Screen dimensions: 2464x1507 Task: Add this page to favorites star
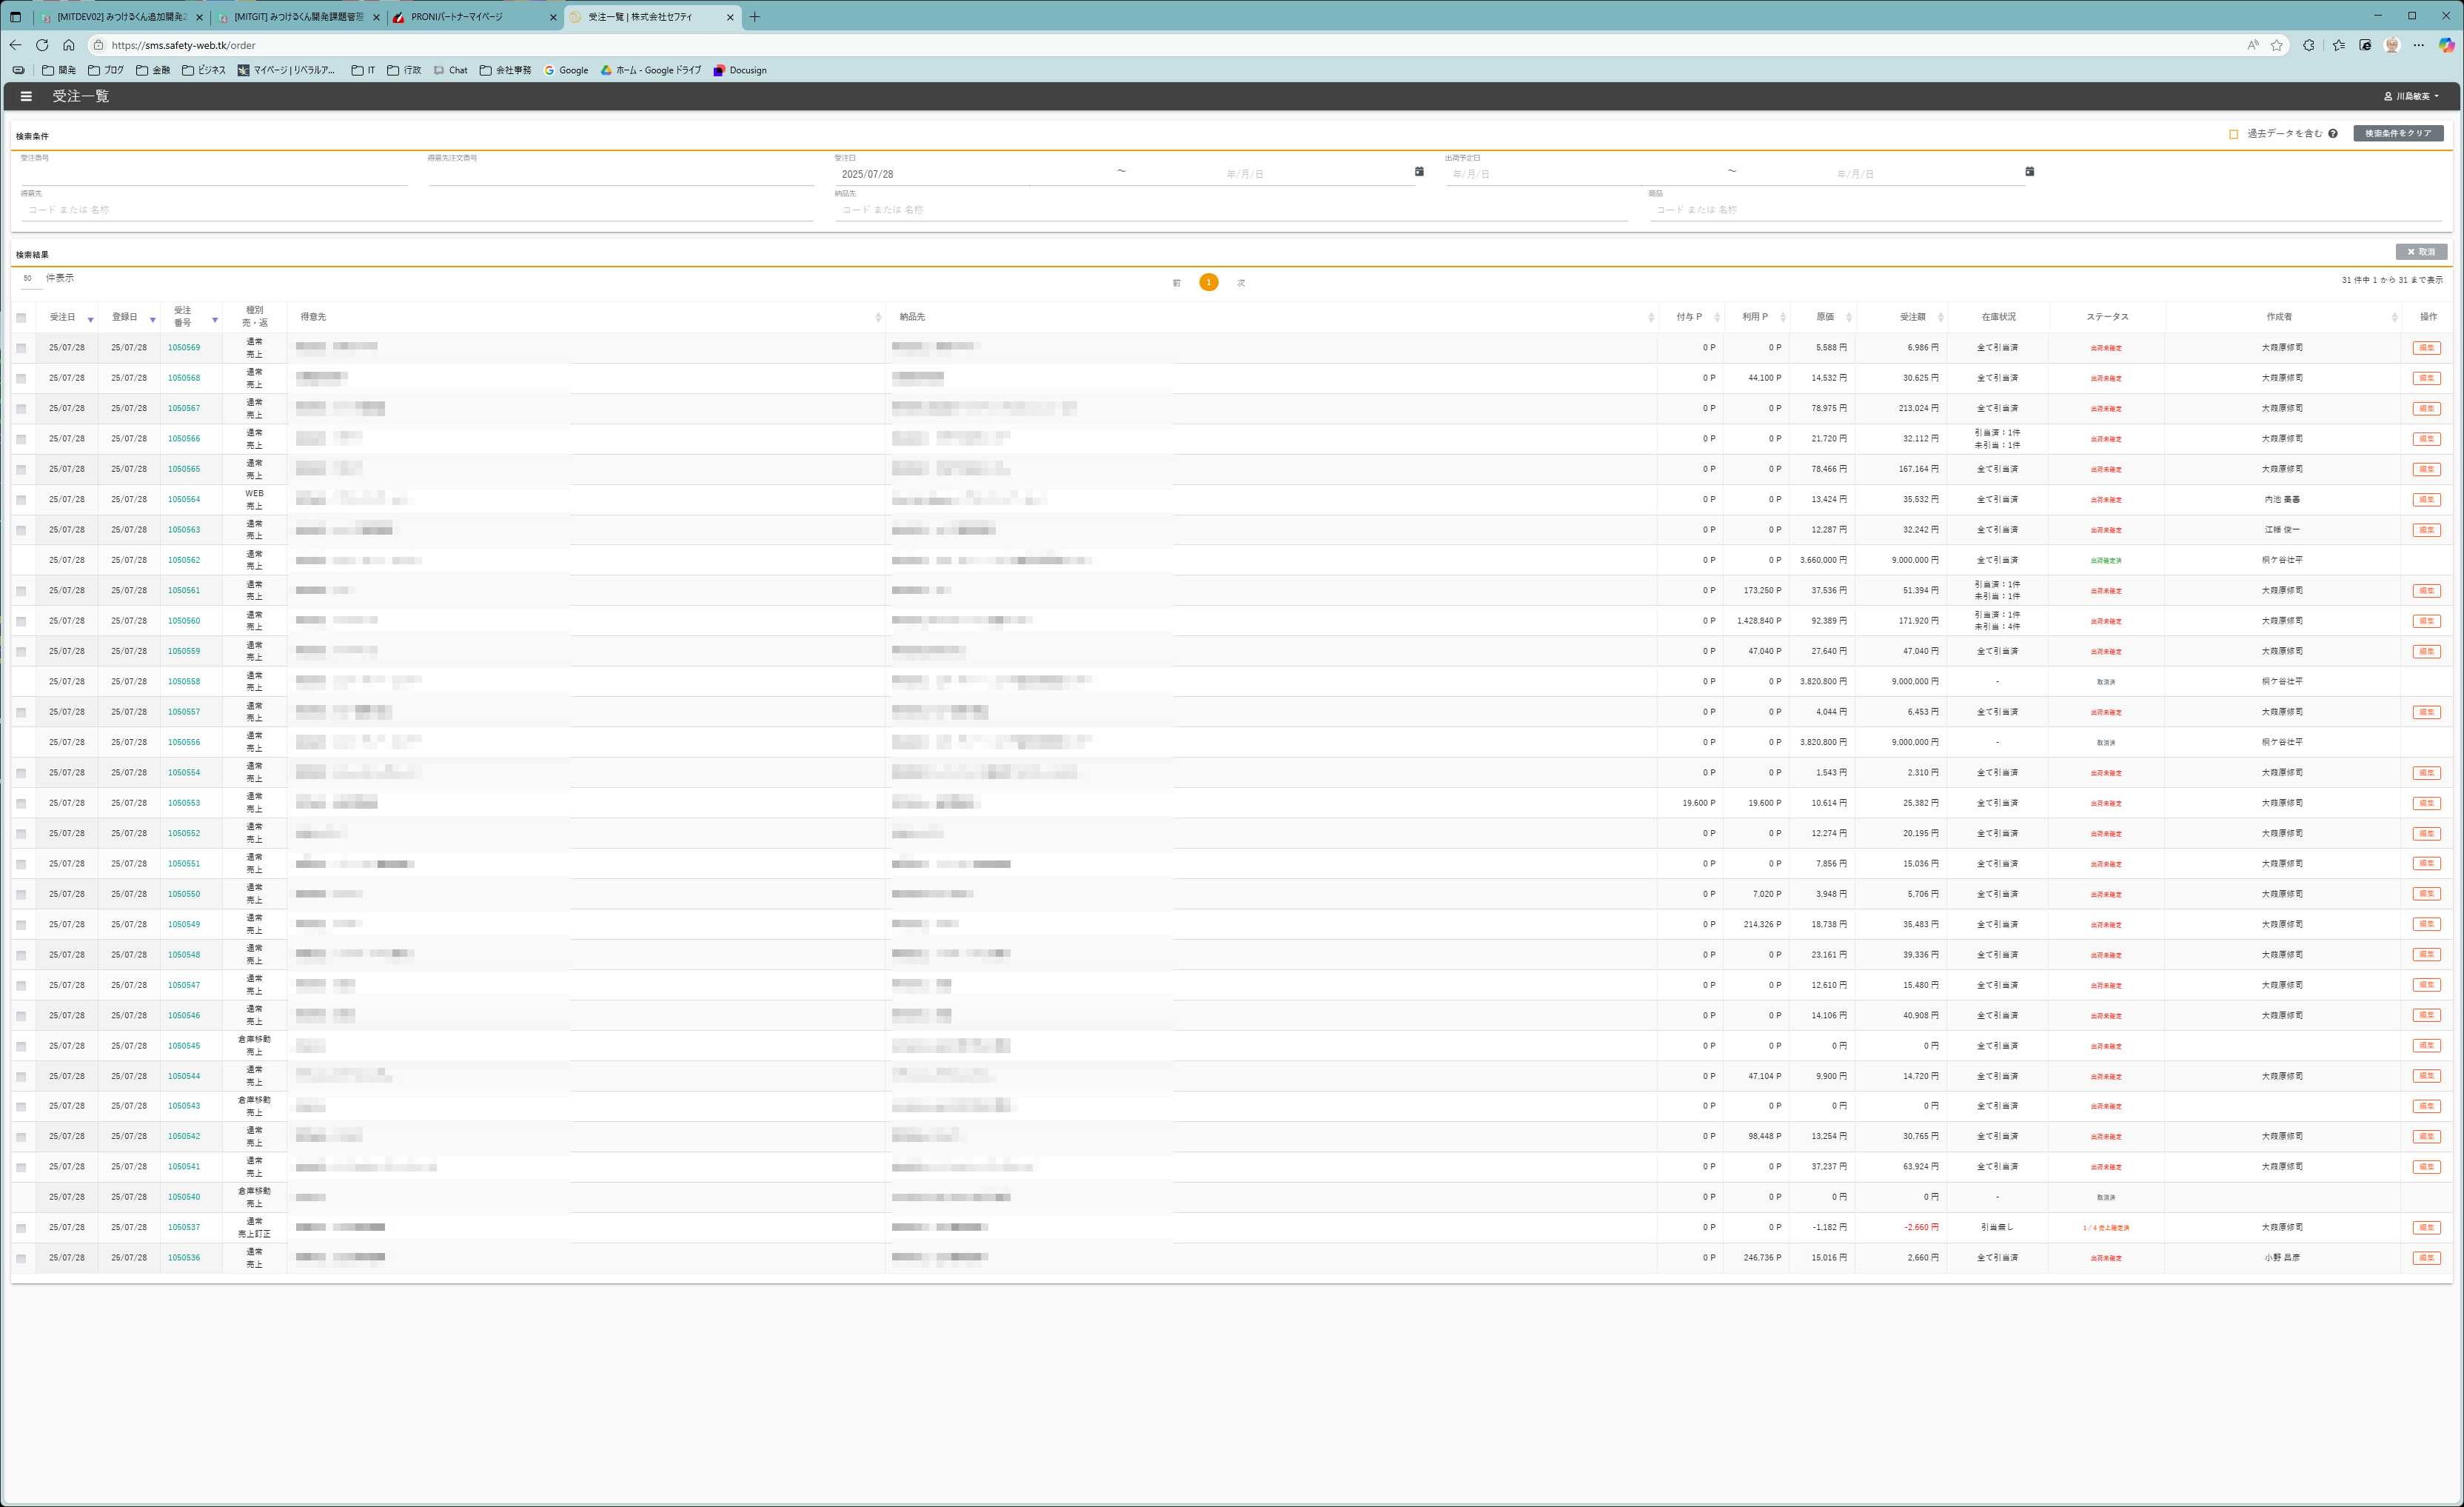tap(2276, 45)
